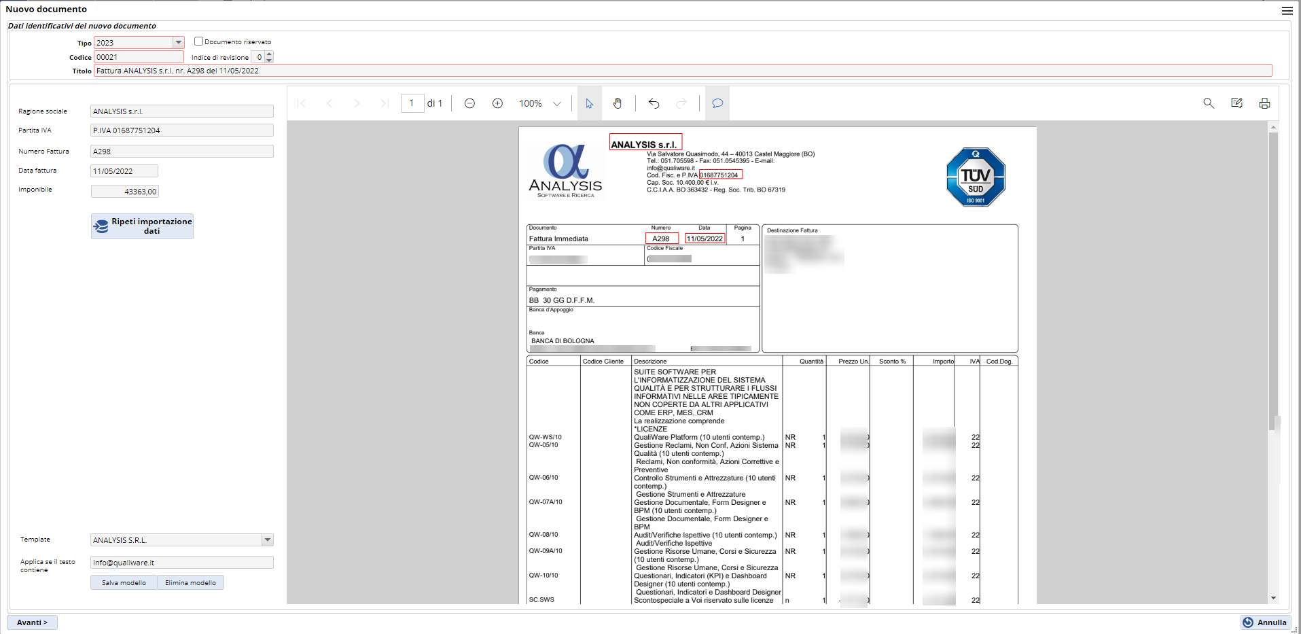Open the comment annotation tool
Viewport: 1301px width, 634px height.
point(717,103)
